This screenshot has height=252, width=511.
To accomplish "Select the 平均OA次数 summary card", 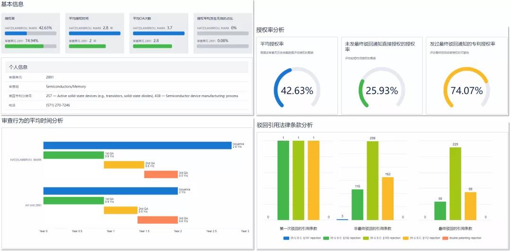I will [x=159, y=33].
